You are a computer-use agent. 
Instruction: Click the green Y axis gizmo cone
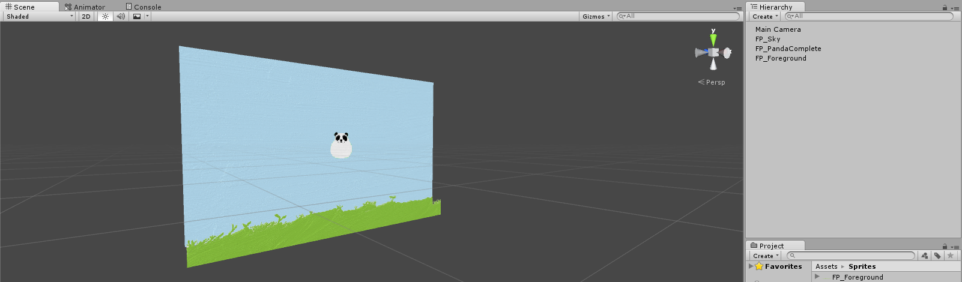point(713,39)
